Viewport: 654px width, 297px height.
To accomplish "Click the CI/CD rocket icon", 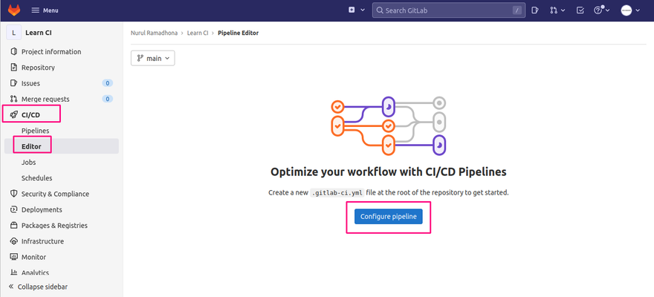I will pos(14,115).
